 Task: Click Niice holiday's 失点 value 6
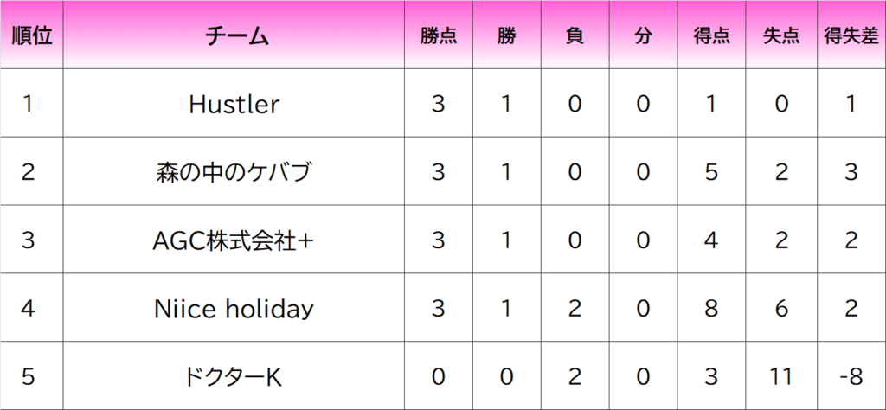click(x=781, y=308)
